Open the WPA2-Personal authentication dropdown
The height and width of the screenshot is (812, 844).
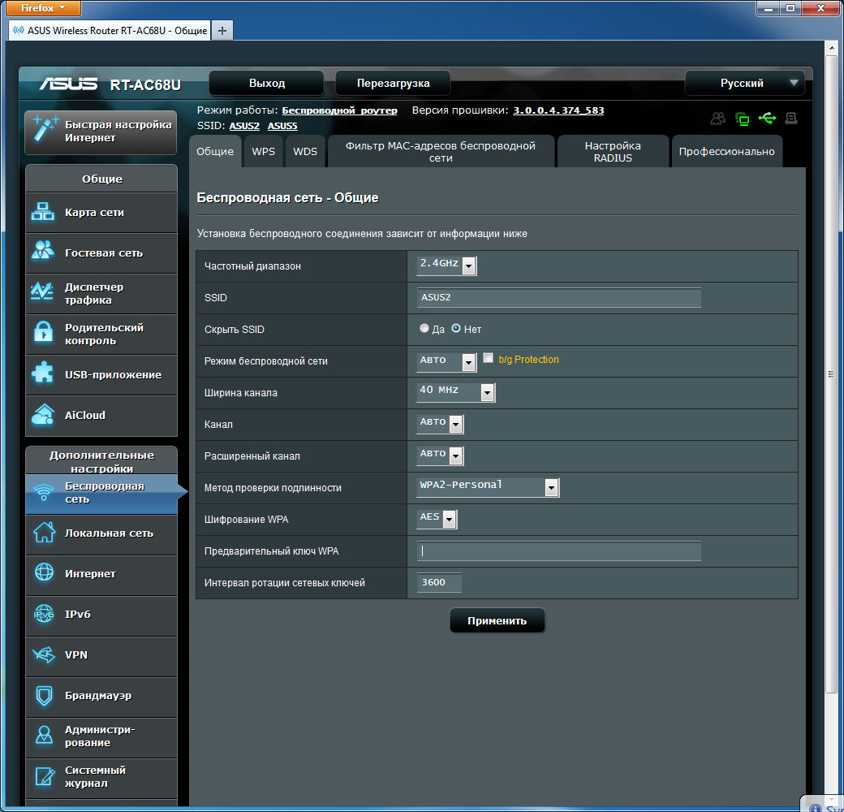coord(489,487)
